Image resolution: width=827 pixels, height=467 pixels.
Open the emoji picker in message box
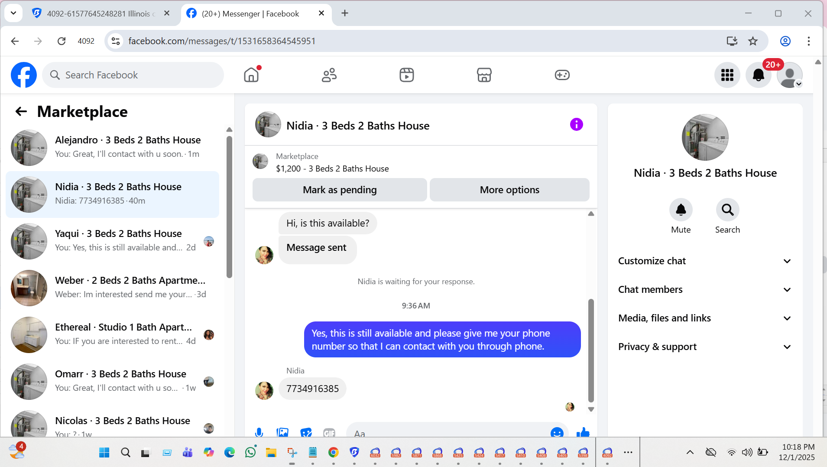(557, 432)
